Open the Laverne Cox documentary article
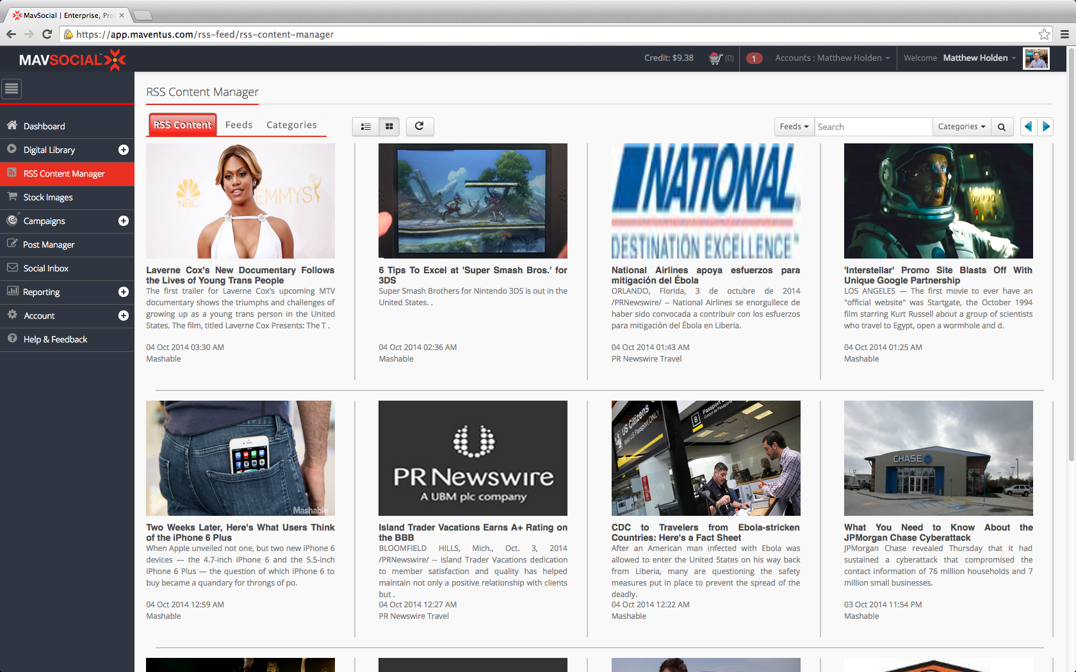Image resolution: width=1076 pixels, height=672 pixels. point(240,275)
